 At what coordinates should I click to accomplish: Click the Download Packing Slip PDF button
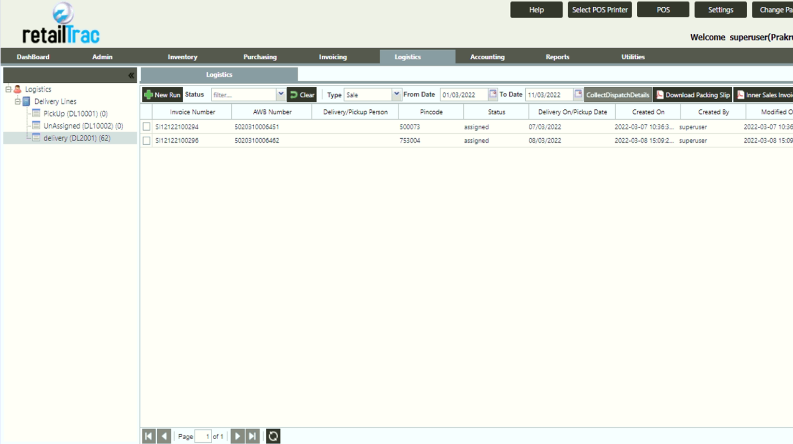pos(693,95)
